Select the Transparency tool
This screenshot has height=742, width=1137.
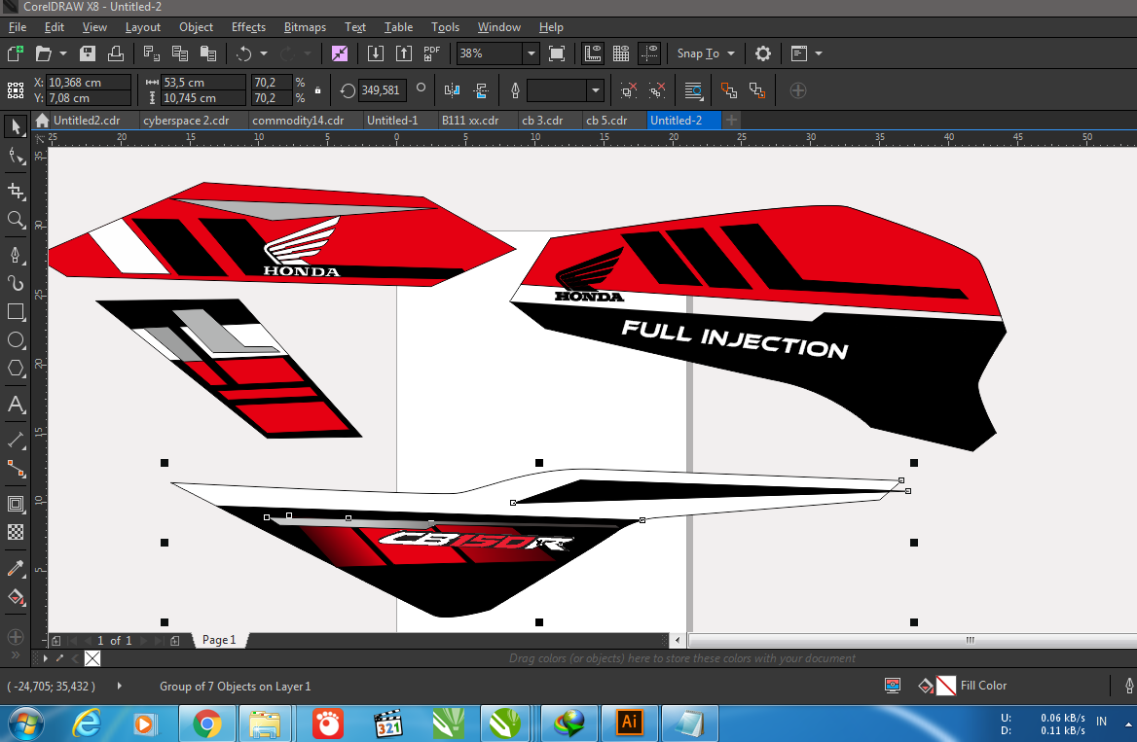(x=16, y=532)
